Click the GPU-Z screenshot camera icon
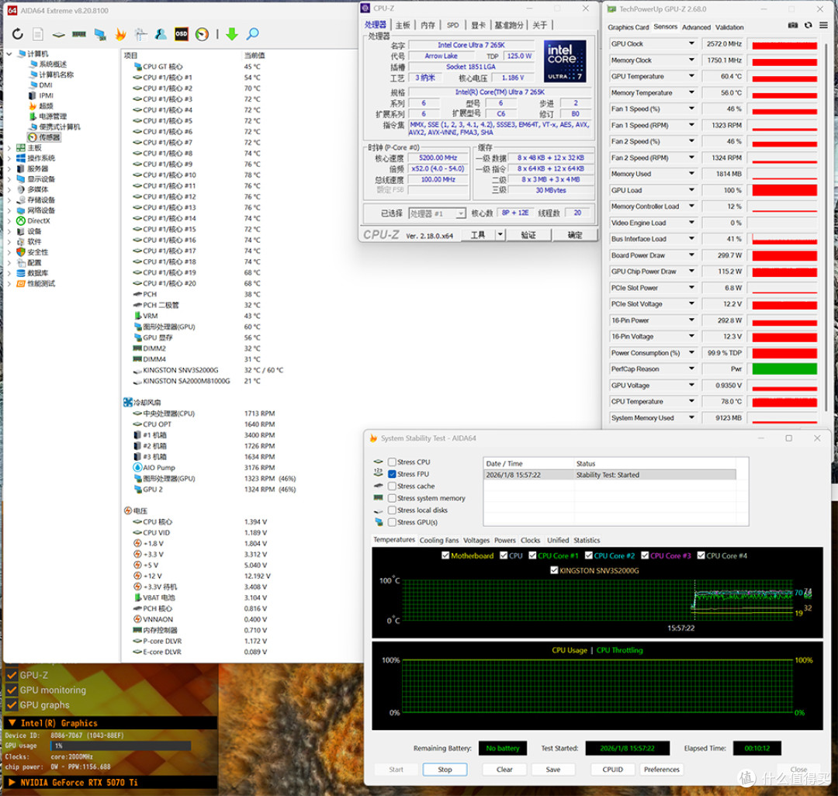The width and height of the screenshot is (838, 796). (793, 25)
